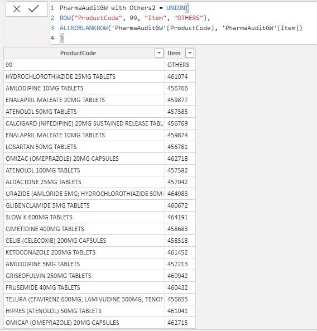The height and width of the screenshot is (331, 317).
Task: Select ALDACTONE 25MG TABLETS cell
Action: 84,182
